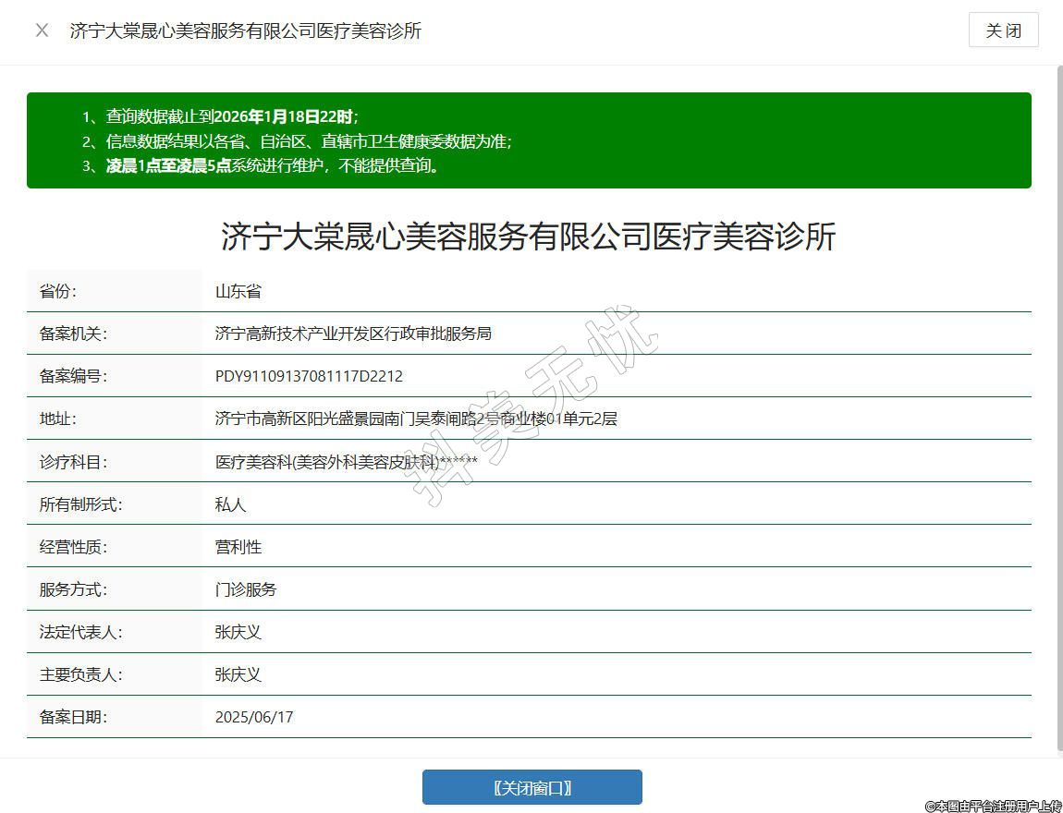Select the 山东省 province value
Screen dimensions: 1063x813
[x=238, y=291]
